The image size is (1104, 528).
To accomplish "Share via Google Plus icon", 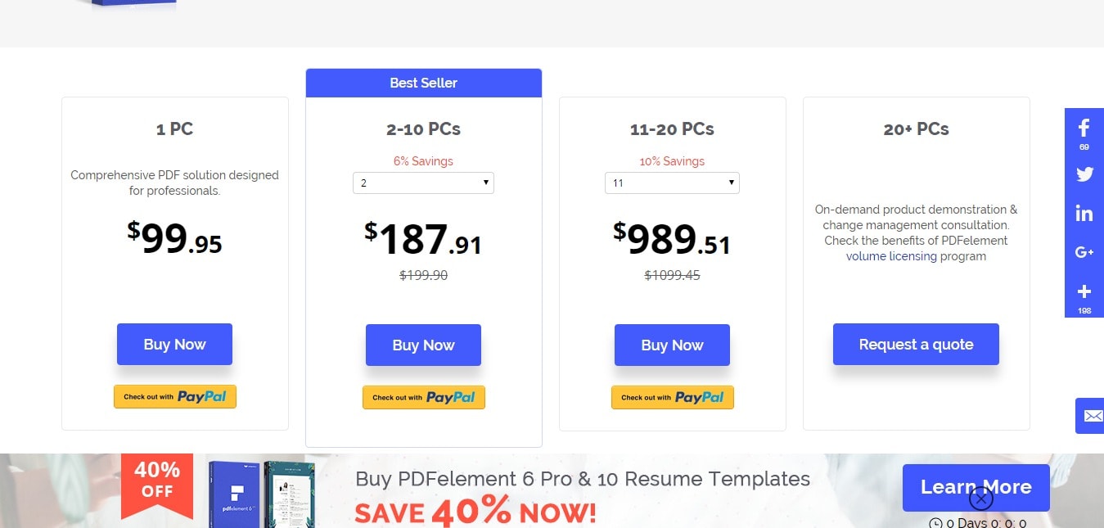I will click(x=1084, y=253).
